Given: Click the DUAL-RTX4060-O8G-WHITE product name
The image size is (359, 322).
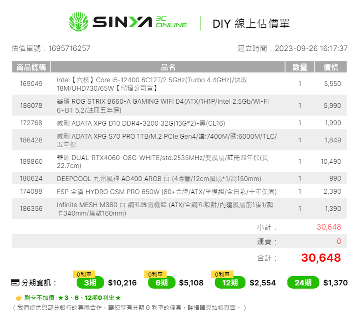Looking at the screenshot, I should tap(163, 162).
